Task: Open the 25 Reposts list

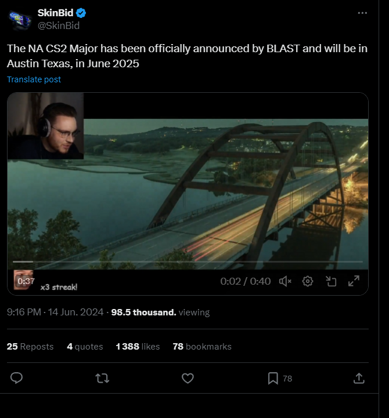Action: pos(30,347)
